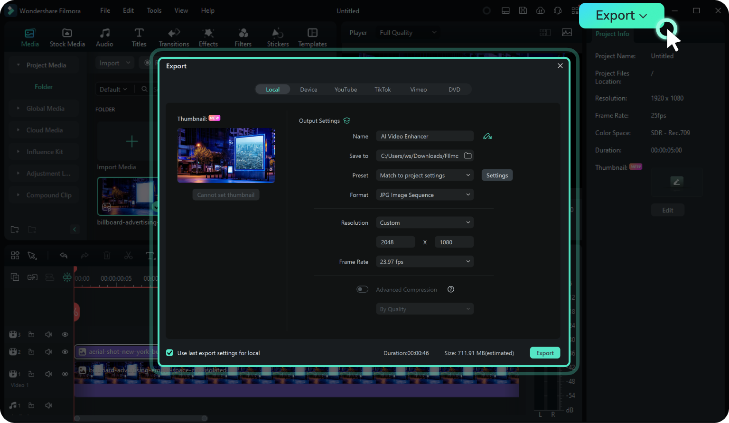Click the Name field AI Video Enhancer

pos(425,136)
